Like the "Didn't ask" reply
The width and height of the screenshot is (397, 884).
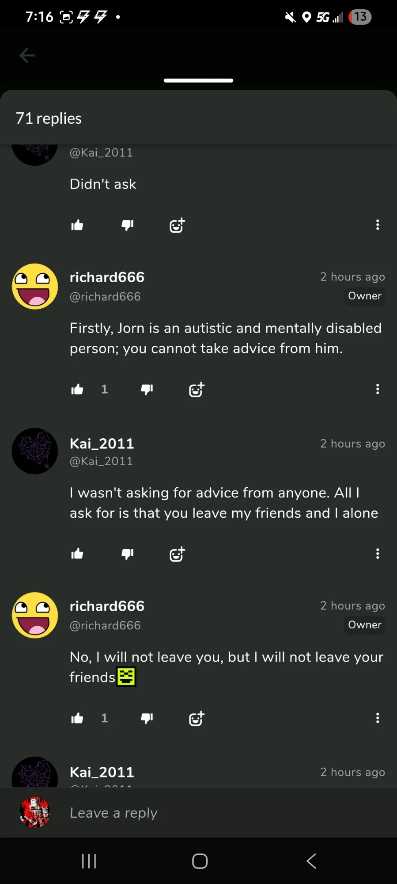tap(77, 225)
